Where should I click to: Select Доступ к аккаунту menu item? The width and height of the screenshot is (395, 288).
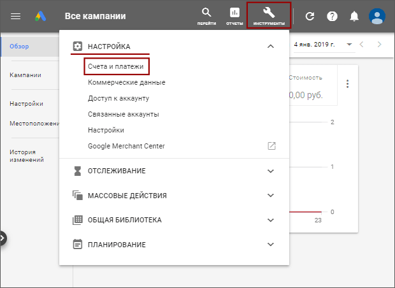click(x=118, y=98)
